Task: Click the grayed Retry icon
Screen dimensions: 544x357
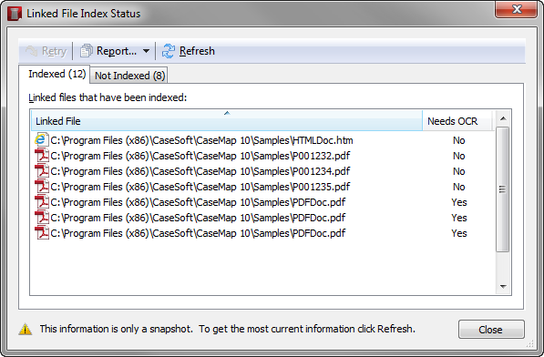Action: coord(32,51)
